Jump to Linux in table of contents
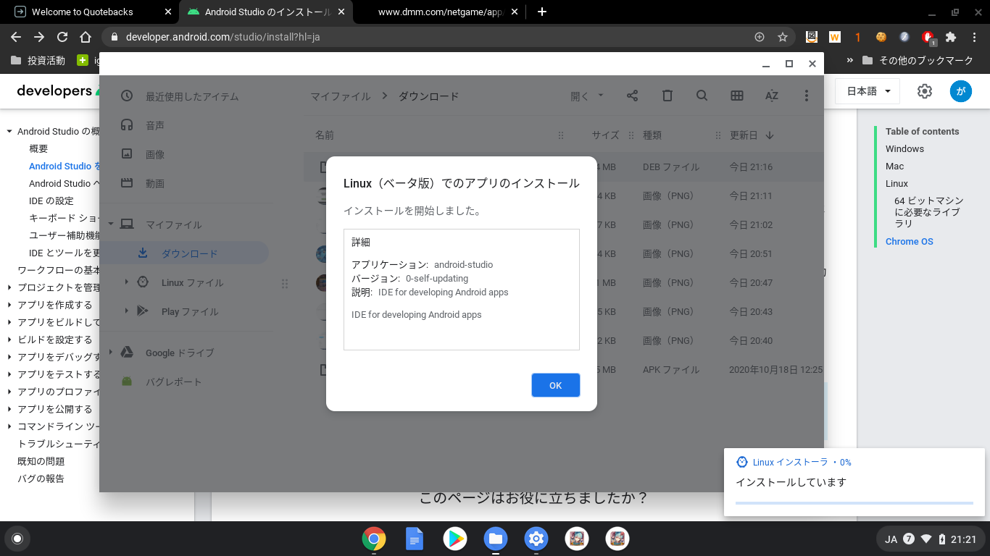Screen dimensions: 990x556 click(x=897, y=183)
